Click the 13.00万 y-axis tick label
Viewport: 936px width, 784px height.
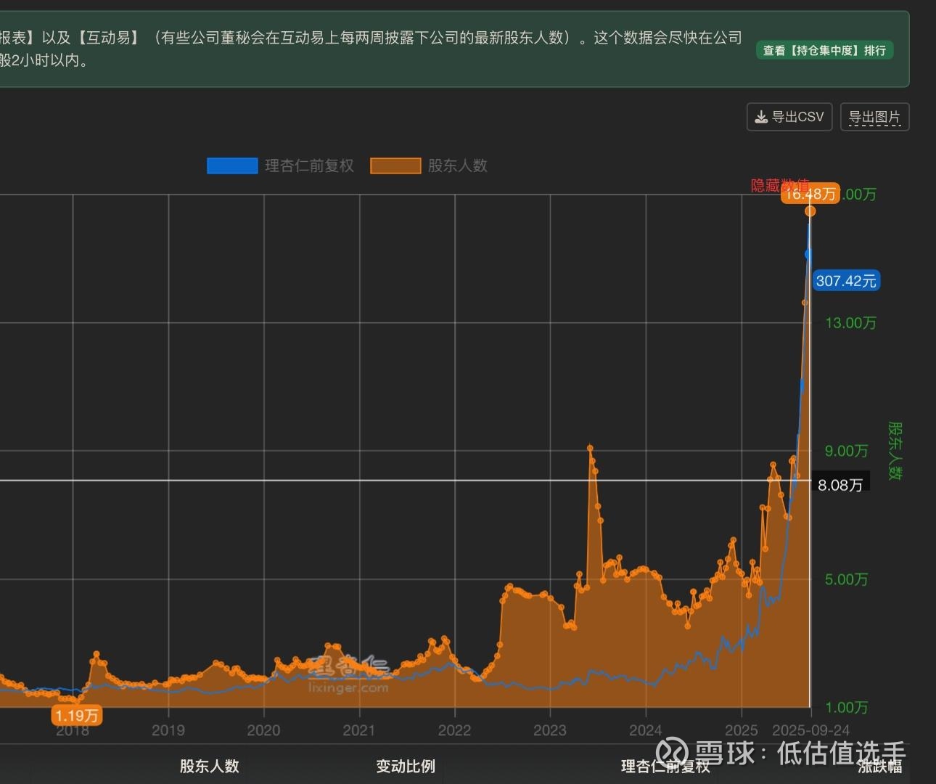(x=850, y=323)
